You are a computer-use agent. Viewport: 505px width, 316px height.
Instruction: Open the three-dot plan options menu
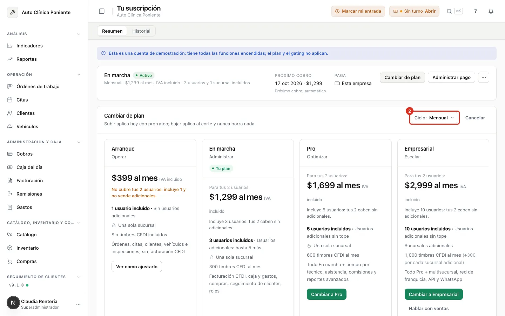(x=484, y=77)
